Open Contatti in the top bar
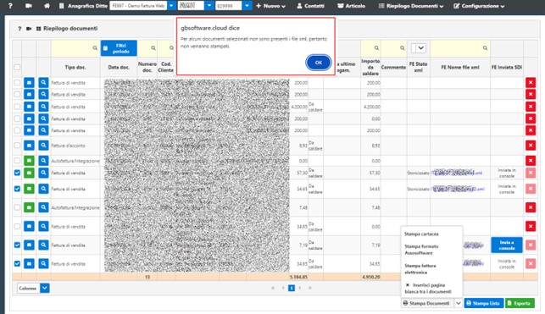 pyautogui.click(x=310, y=6)
